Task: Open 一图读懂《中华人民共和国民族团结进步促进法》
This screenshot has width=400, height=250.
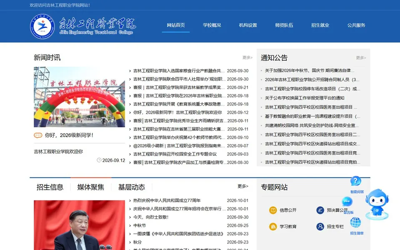Action: [178, 234]
